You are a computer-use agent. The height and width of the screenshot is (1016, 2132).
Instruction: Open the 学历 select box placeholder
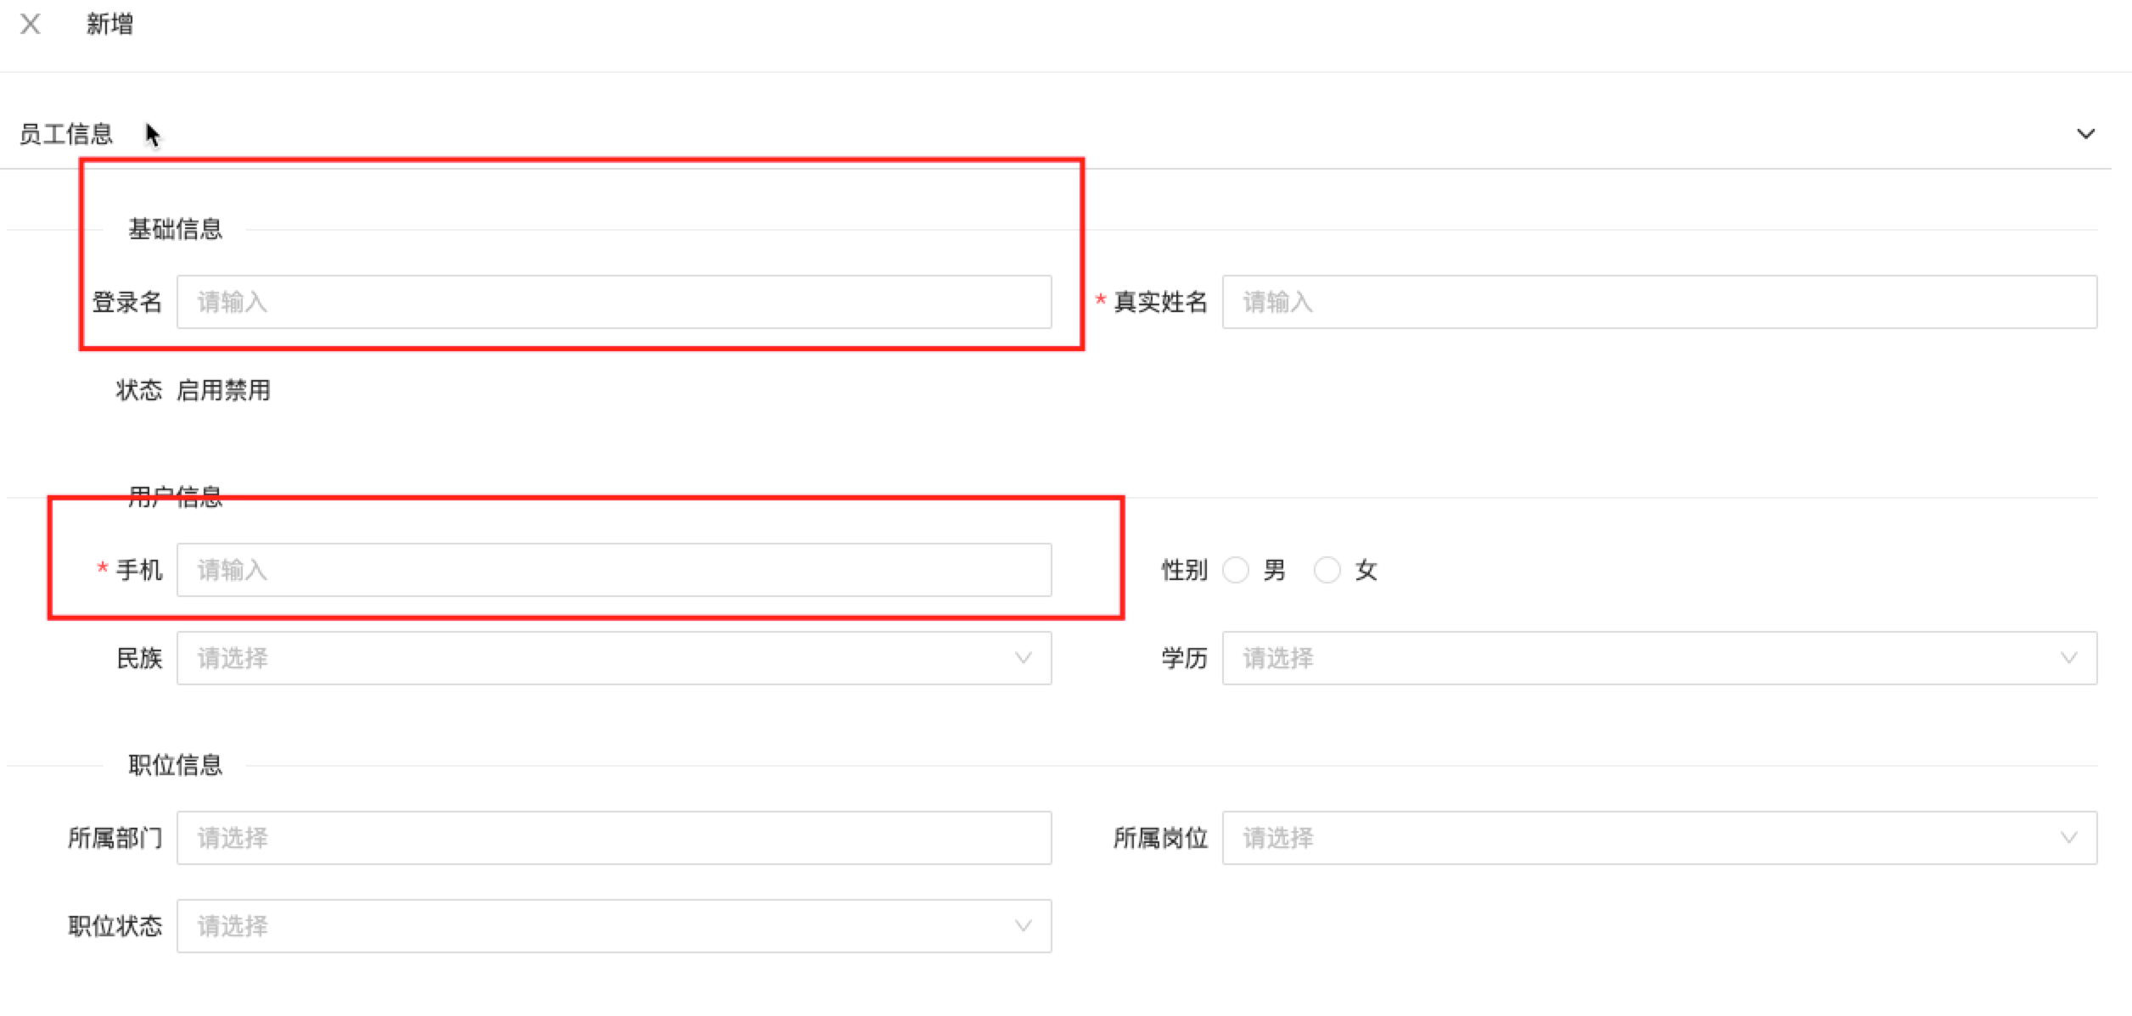1638,658
